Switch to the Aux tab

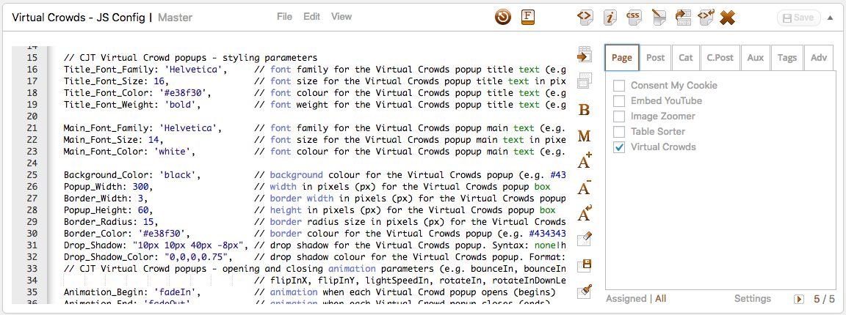(x=756, y=58)
